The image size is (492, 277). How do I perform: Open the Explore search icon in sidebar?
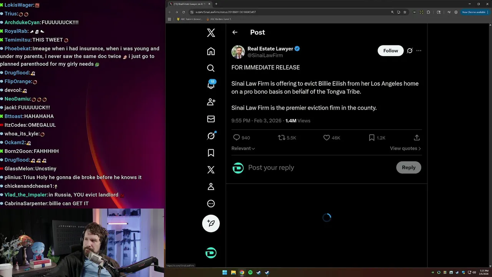coord(211,68)
